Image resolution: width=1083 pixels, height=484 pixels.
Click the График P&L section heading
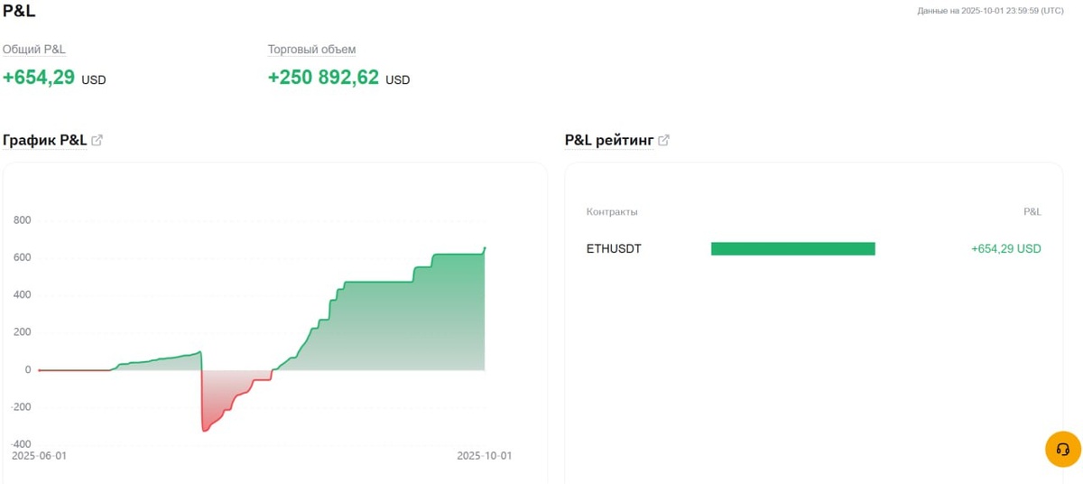tap(45, 140)
